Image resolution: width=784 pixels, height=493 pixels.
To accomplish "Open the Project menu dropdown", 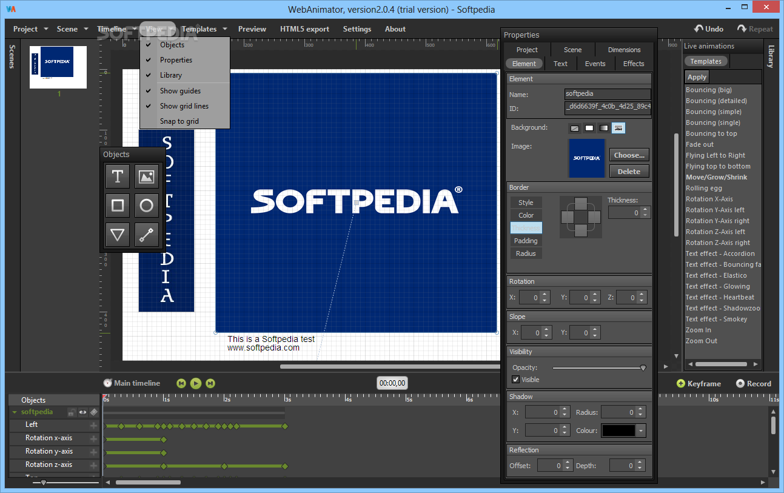I will [x=30, y=29].
